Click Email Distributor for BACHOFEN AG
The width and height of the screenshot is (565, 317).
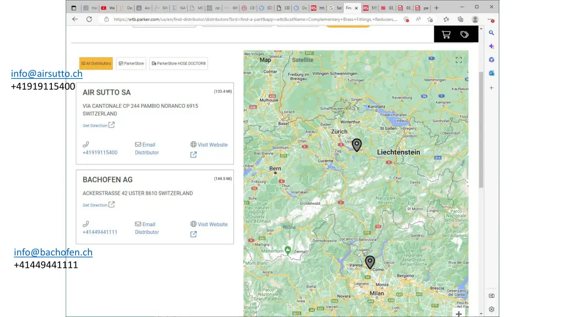click(147, 228)
